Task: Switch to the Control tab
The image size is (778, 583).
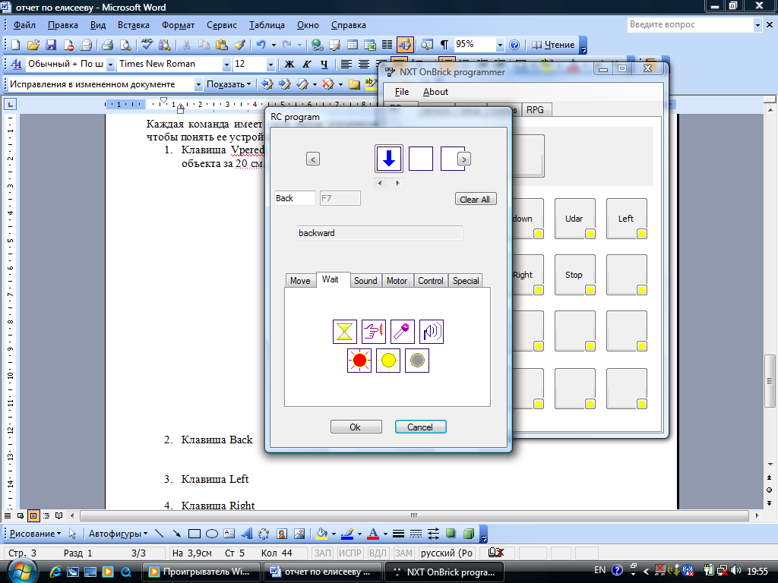Action: tap(430, 281)
